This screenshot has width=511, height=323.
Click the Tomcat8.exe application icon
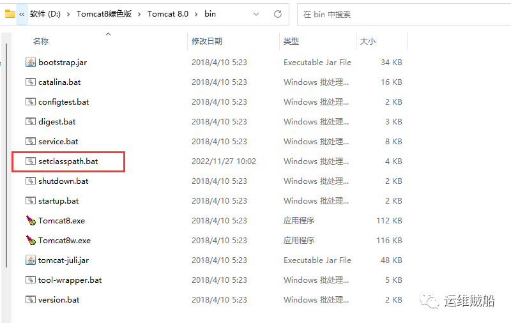pos(31,220)
